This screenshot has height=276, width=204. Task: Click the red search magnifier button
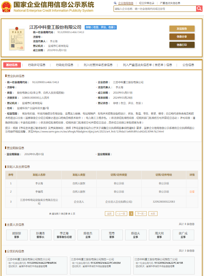[x=199, y=8]
